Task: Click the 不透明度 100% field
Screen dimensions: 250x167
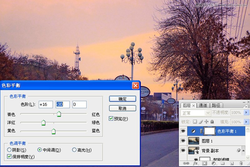Action: (237, 112)
